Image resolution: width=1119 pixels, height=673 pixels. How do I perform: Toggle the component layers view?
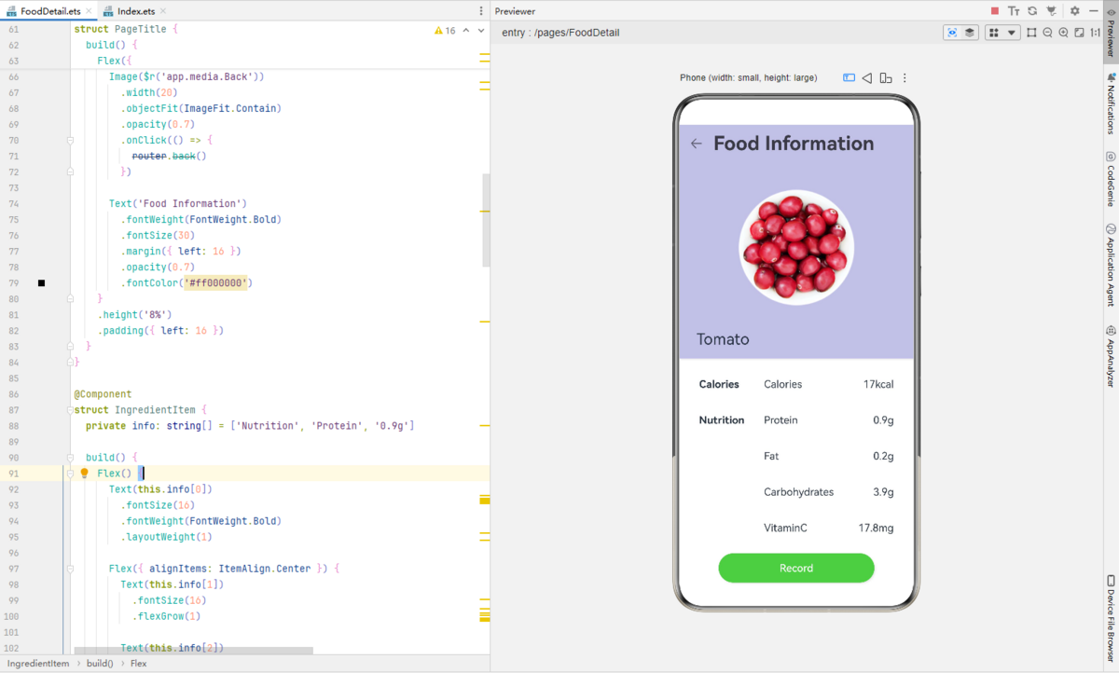click(970, 33)
